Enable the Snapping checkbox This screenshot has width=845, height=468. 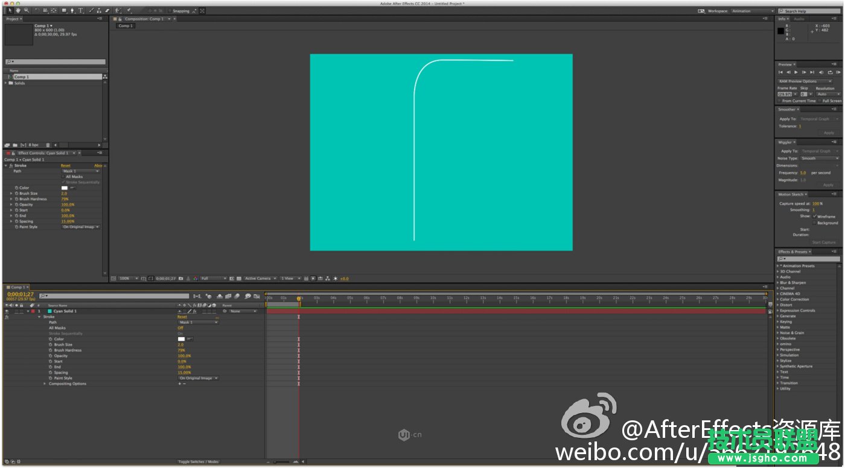(x=170, y=11)
